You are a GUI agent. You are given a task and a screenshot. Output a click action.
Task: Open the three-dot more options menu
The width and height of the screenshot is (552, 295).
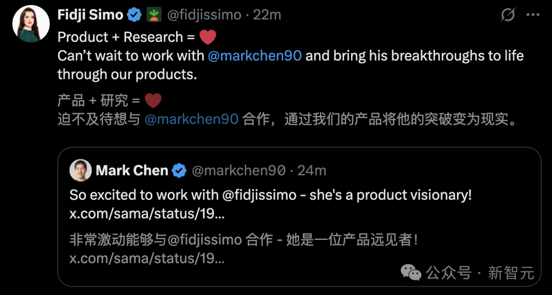533,15
